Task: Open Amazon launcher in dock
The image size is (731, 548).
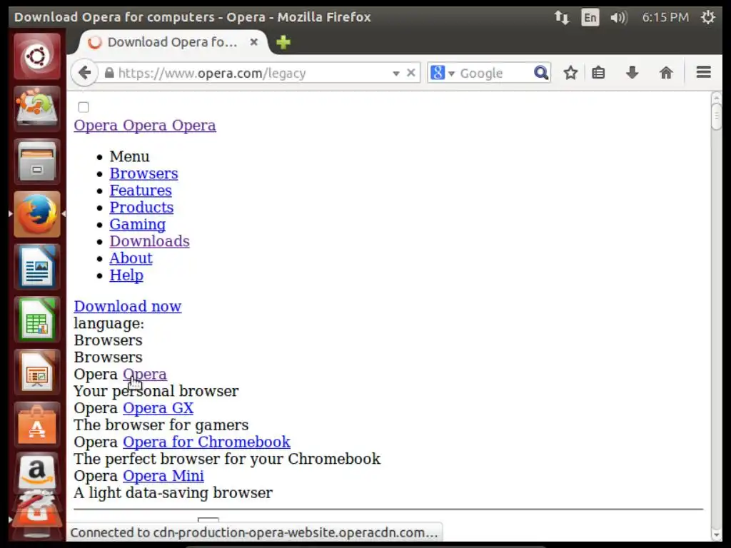Action: click(37, 472)
